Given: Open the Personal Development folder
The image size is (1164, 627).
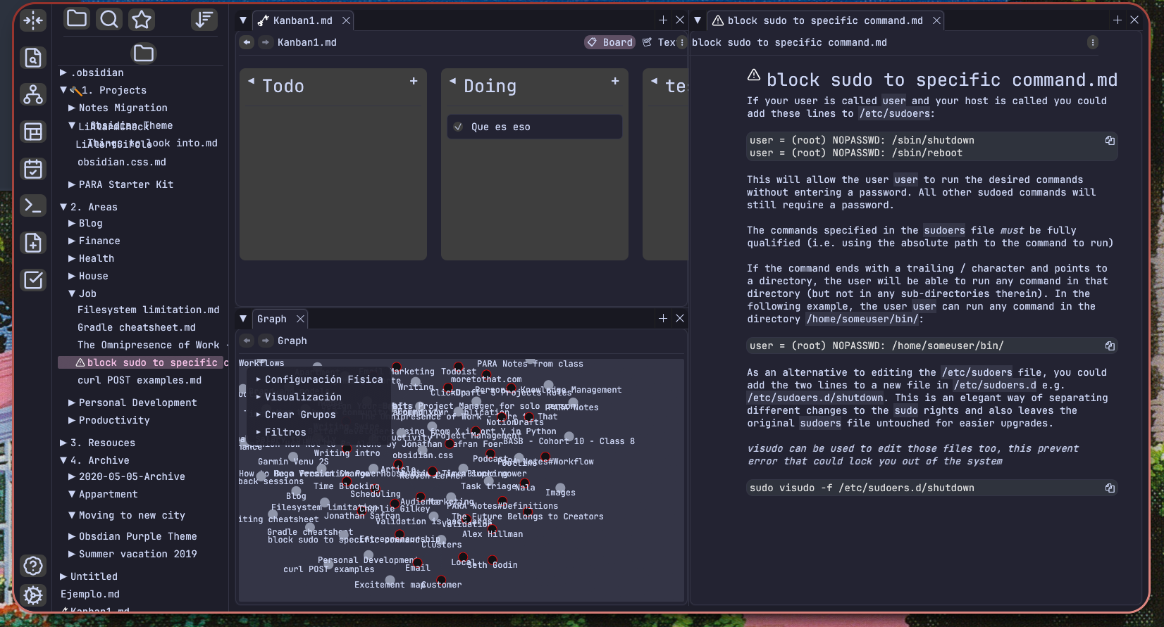Looking at the screenshot, I should [138, 403].
